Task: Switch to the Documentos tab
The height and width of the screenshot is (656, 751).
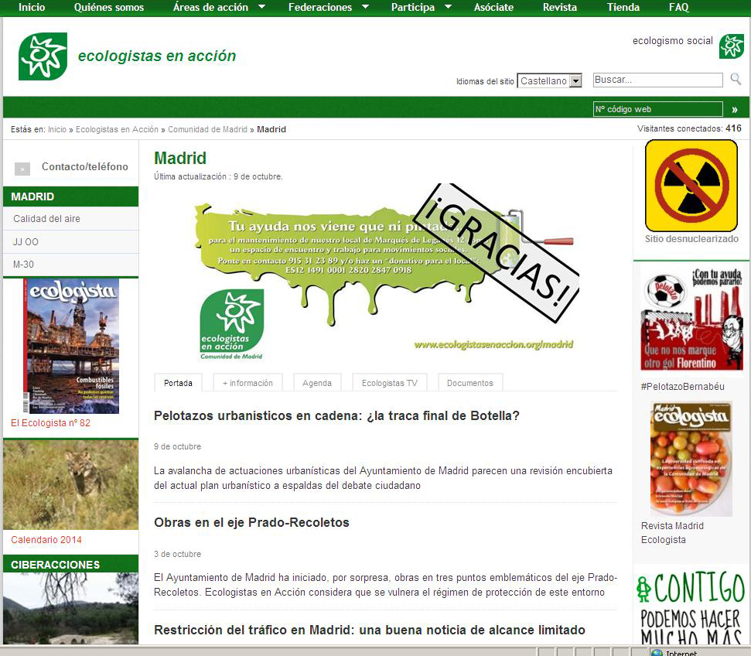Action: (469, 383)
